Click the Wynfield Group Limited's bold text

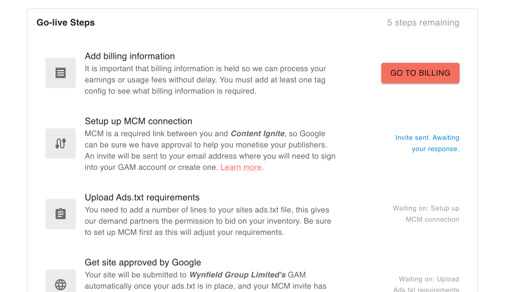[x=237, y=275]
